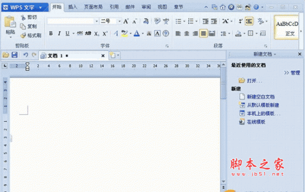Click the increase indent icon
The image size is (305, 192).
click(x=214, y=21)
